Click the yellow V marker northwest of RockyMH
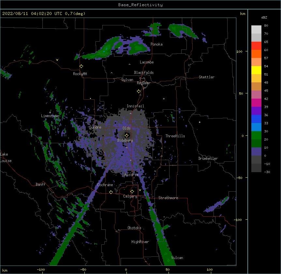The width and height of the screenshot is (281, 274). click(57, 60)
